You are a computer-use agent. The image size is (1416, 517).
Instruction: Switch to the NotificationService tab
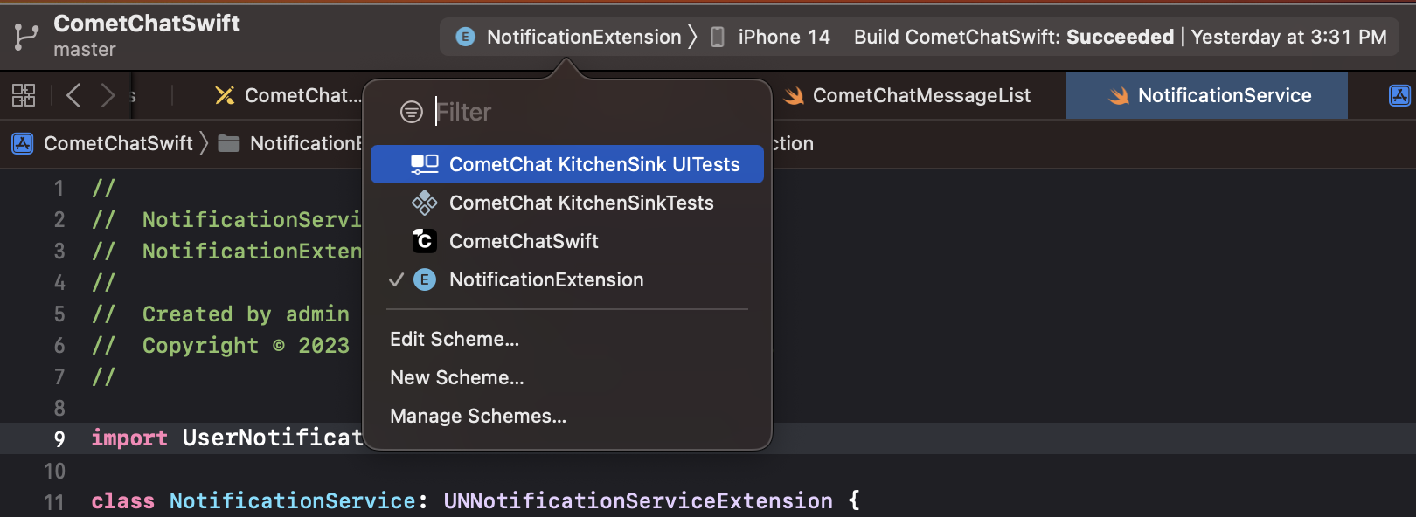[x=1207, y=95]
